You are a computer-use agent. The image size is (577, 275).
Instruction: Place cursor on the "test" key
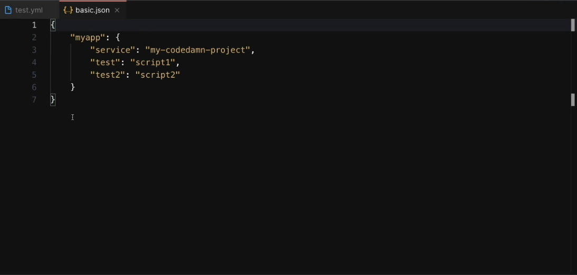click(x=105, y=62)
